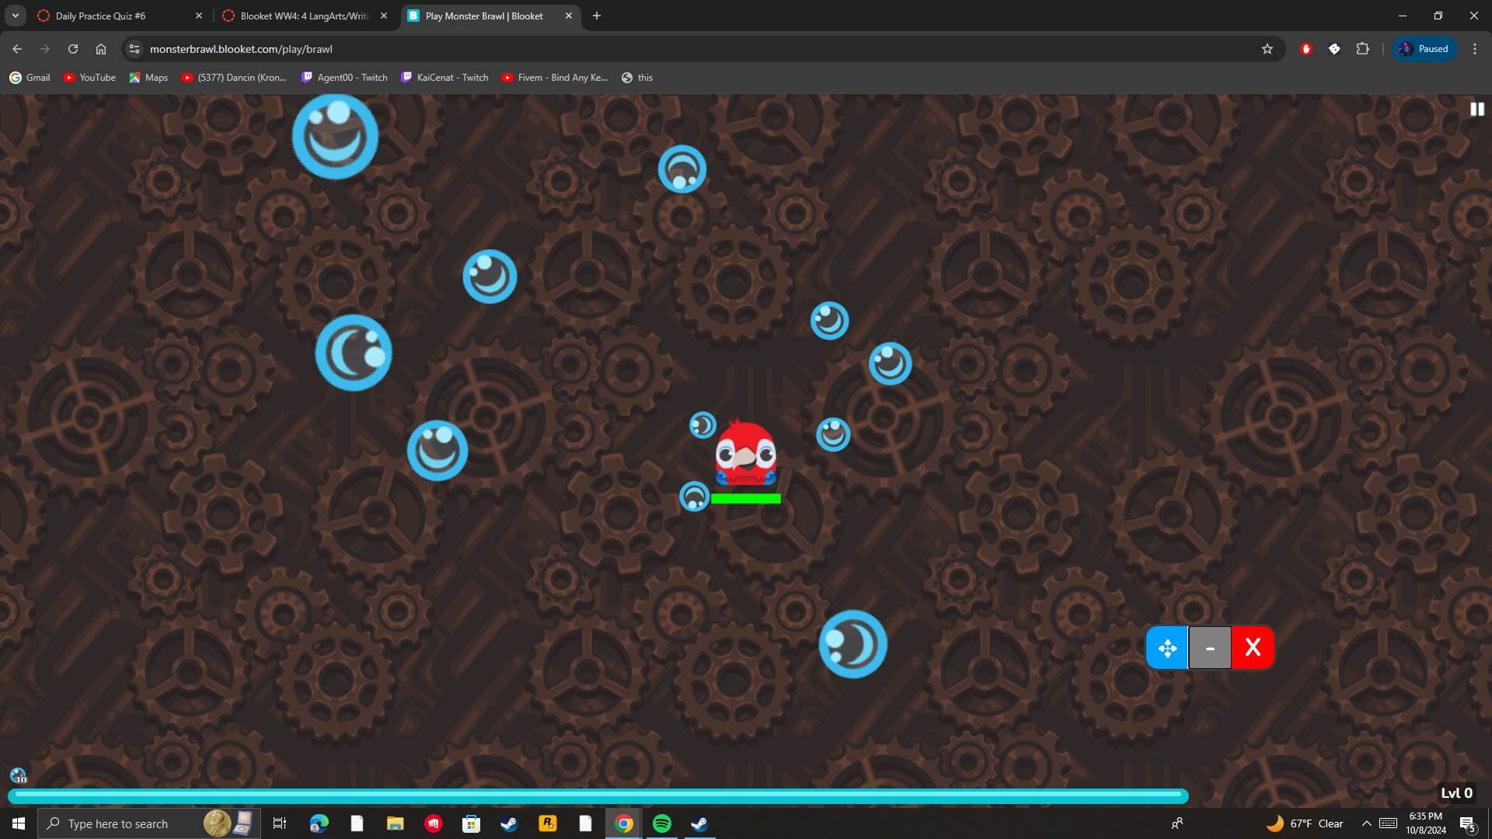
Task: Open KaiCenat Twitch bookmark
Action: click(x=444, y=78)
